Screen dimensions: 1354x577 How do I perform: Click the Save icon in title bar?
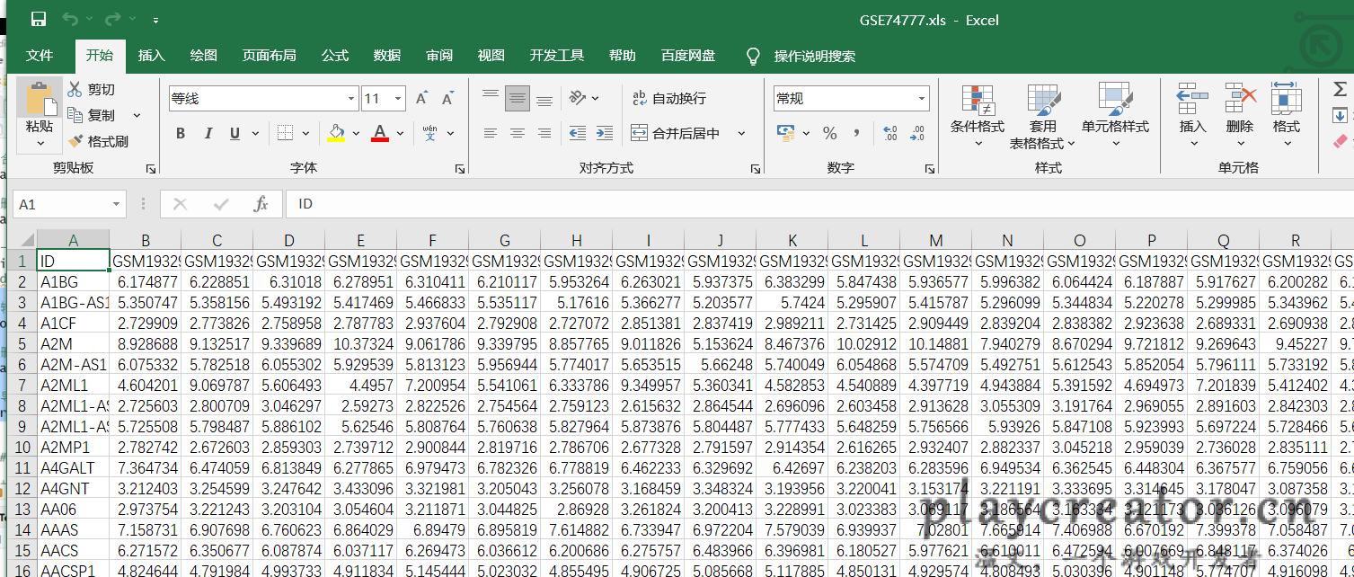pos(39,19)
